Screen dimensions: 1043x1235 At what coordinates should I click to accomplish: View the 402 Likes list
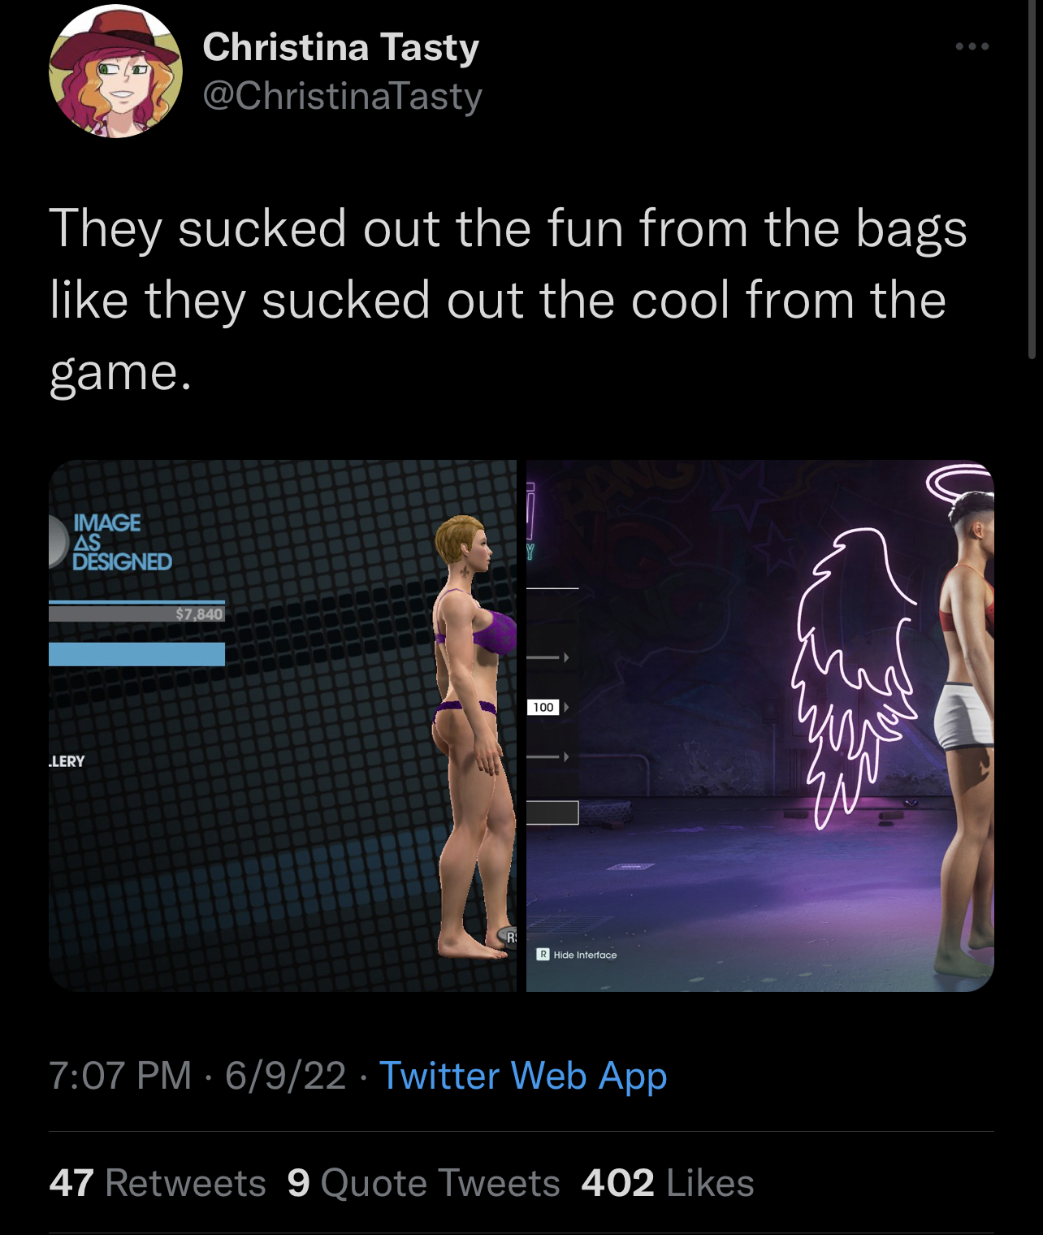668,1183
